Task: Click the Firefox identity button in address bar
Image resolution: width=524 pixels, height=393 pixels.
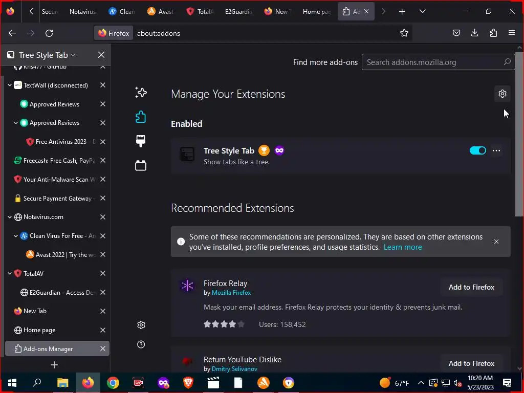Action: pyautogui.click(x=114, y=33)
